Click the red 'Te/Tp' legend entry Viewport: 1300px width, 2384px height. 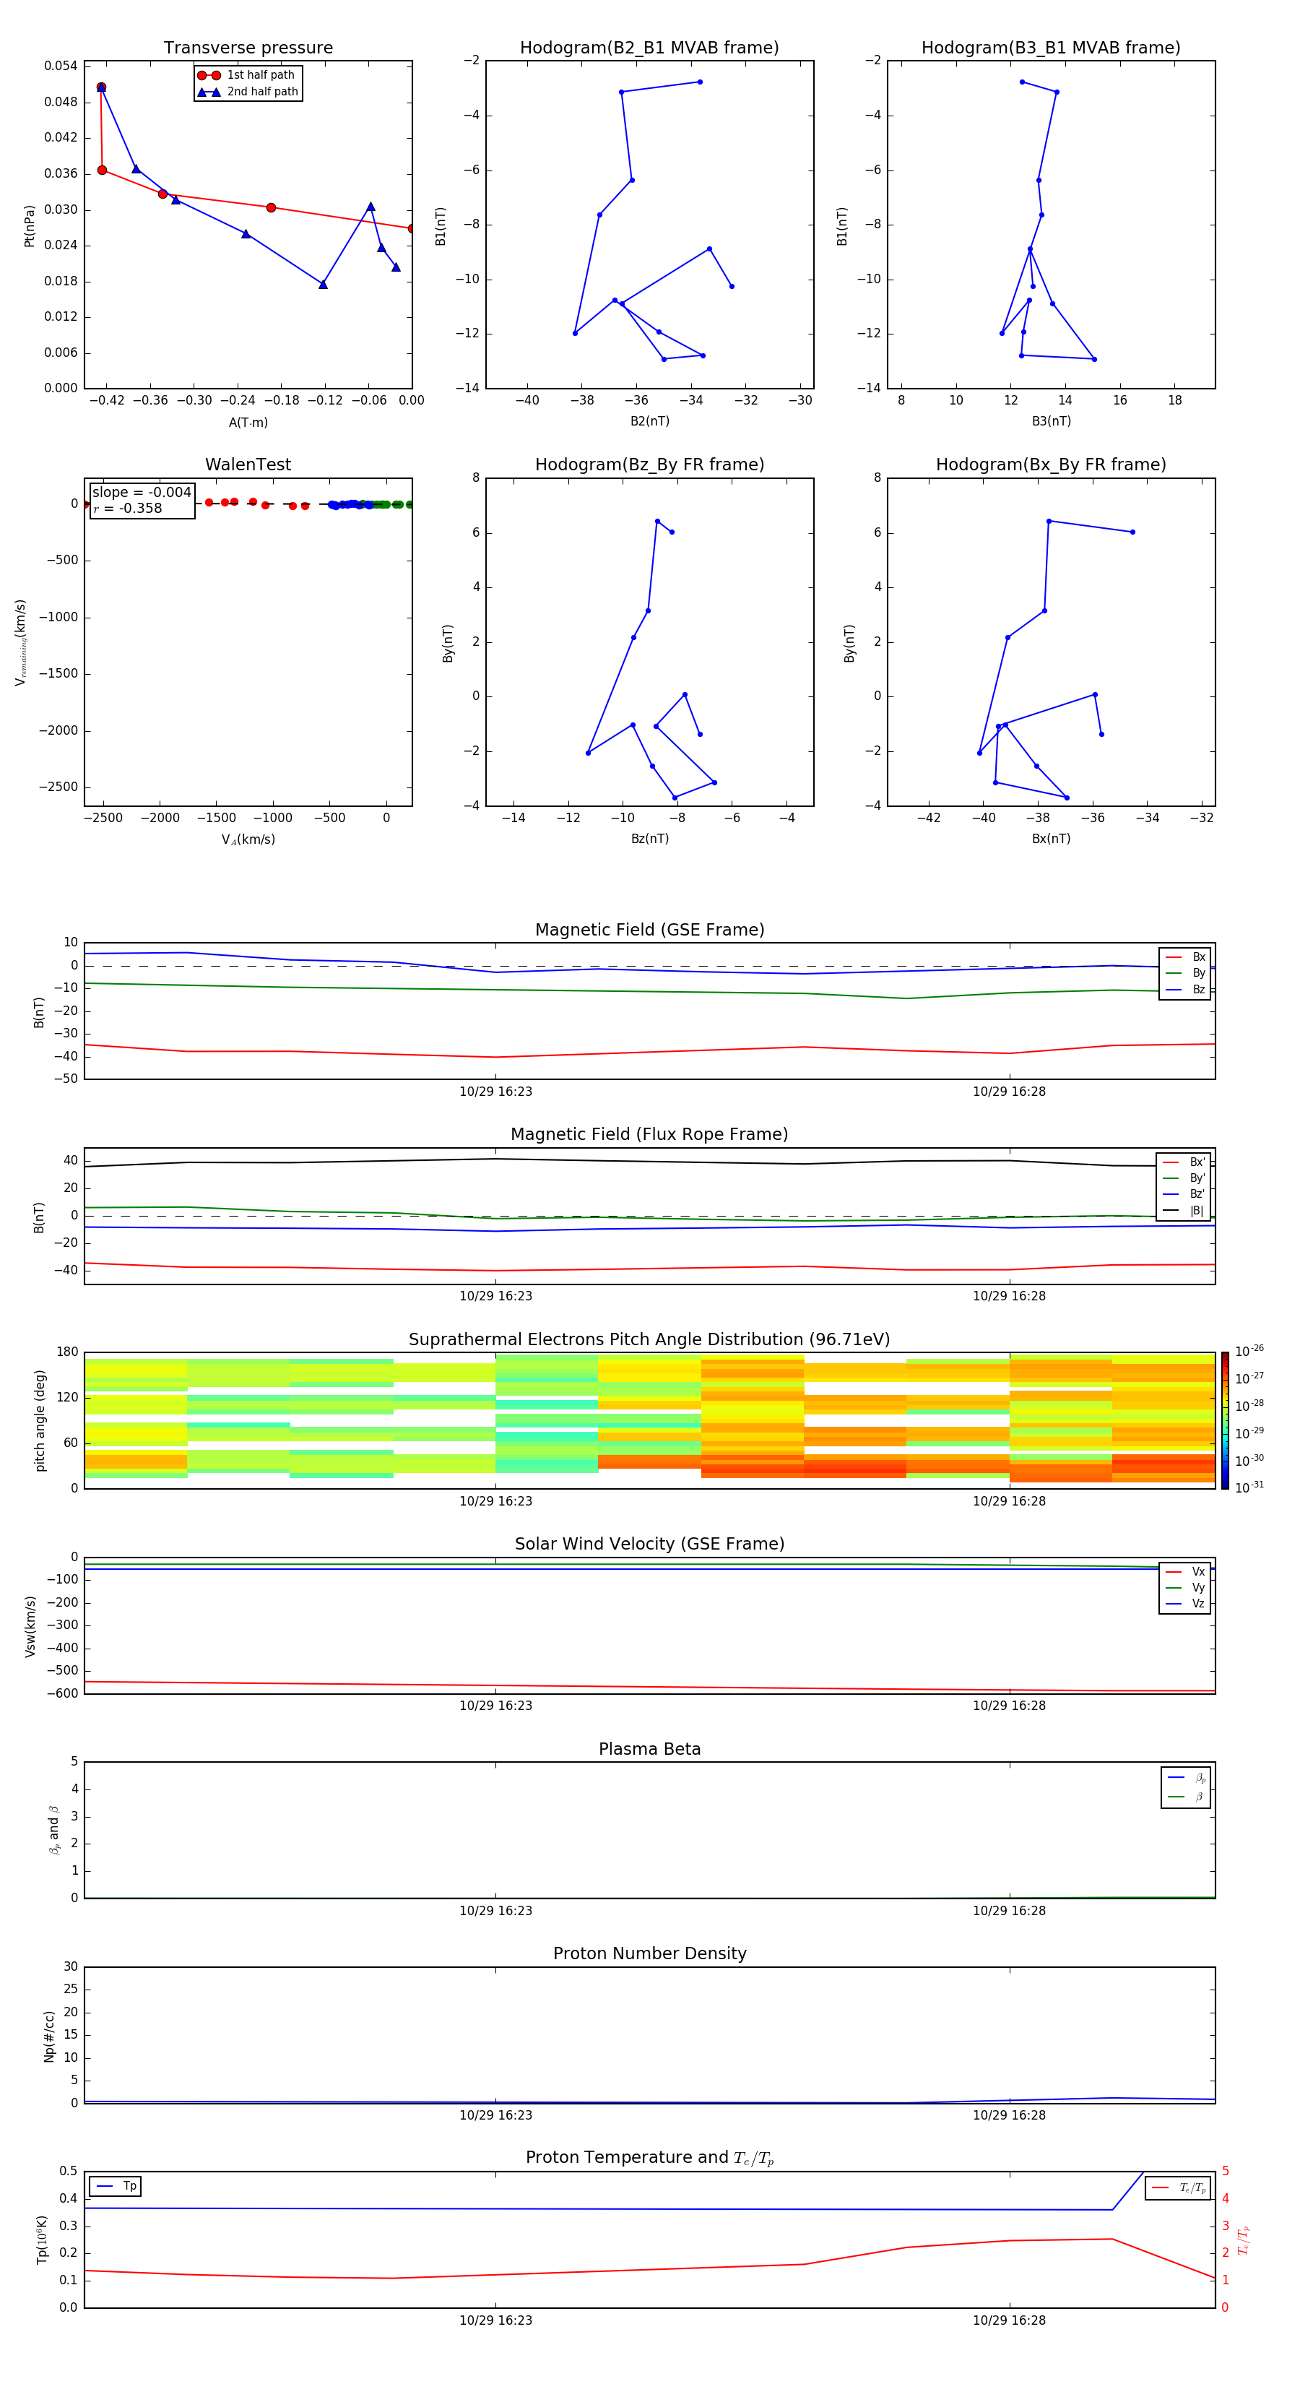coord(1178,2188)
